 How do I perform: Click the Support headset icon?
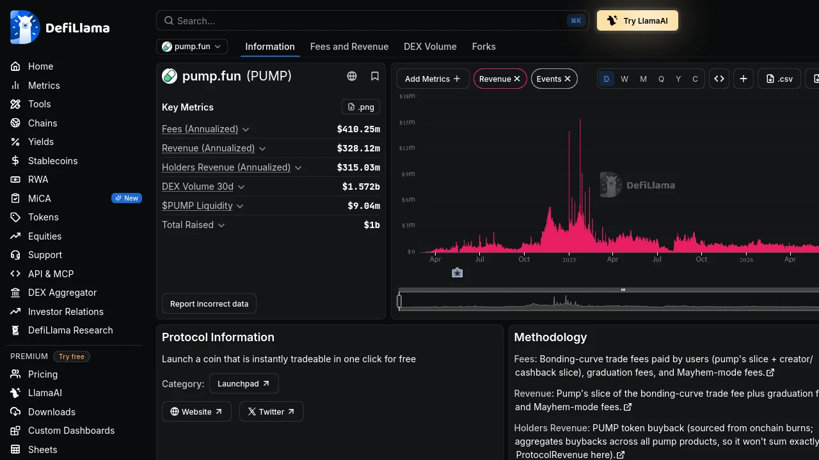point(15,255)
